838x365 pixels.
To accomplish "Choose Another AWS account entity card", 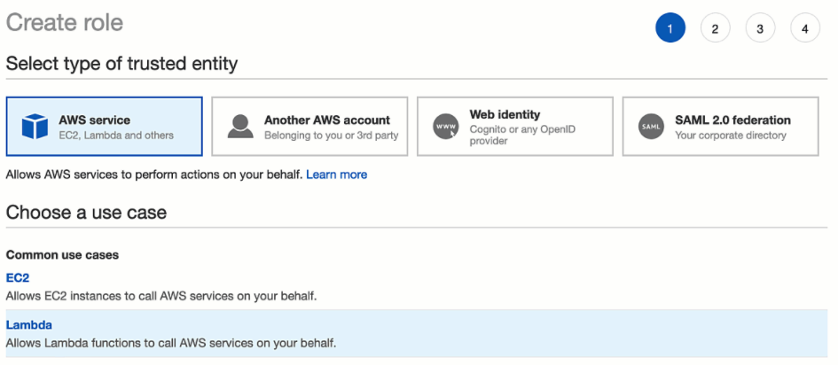I will [309, 127].
